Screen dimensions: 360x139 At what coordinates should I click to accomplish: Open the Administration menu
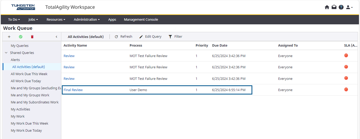(x=87, y=19)
